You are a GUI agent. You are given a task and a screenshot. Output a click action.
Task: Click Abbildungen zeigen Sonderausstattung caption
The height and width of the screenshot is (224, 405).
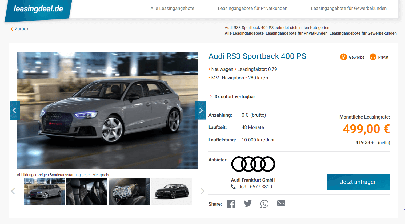pyautogui.click(x=63, y=175)
